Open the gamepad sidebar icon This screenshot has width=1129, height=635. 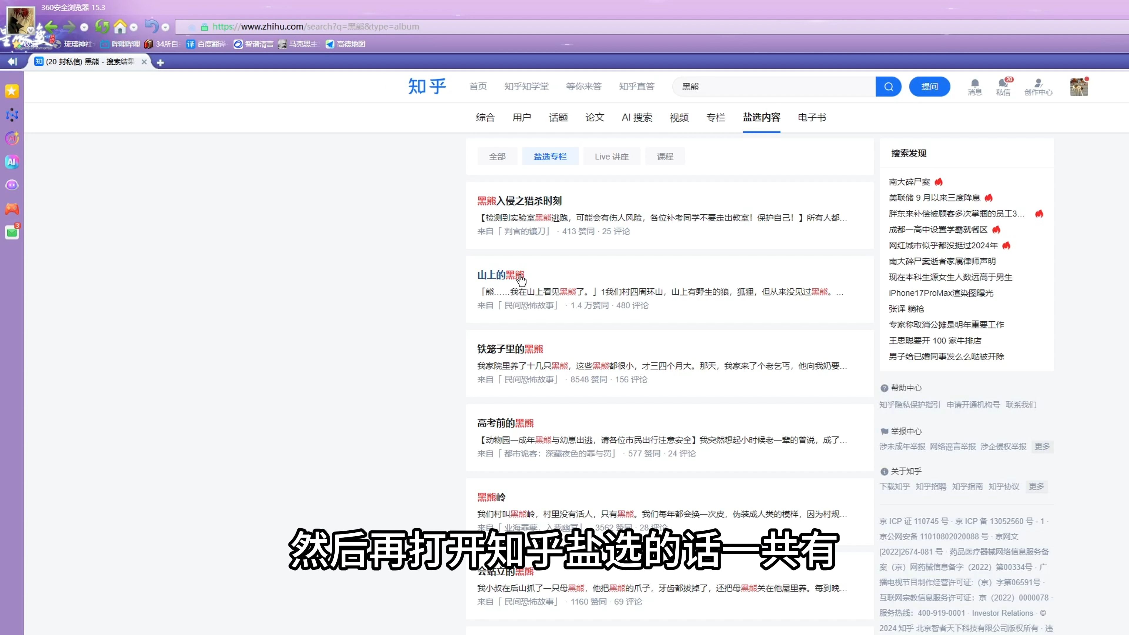pos(12,209)
